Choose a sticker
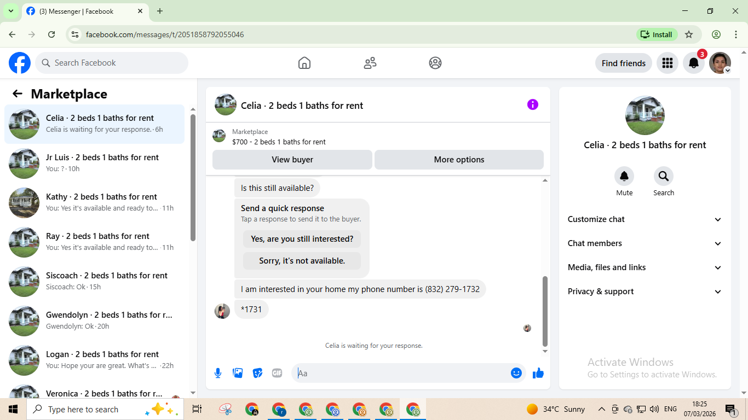The height and width of the screenshot is (420, 748). (x=257, y=373)
